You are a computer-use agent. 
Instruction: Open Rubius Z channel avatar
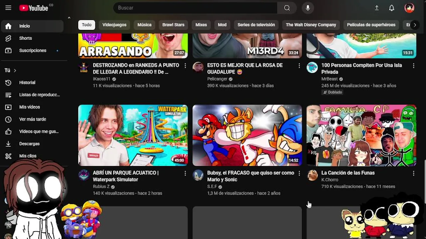click(84, 175)
